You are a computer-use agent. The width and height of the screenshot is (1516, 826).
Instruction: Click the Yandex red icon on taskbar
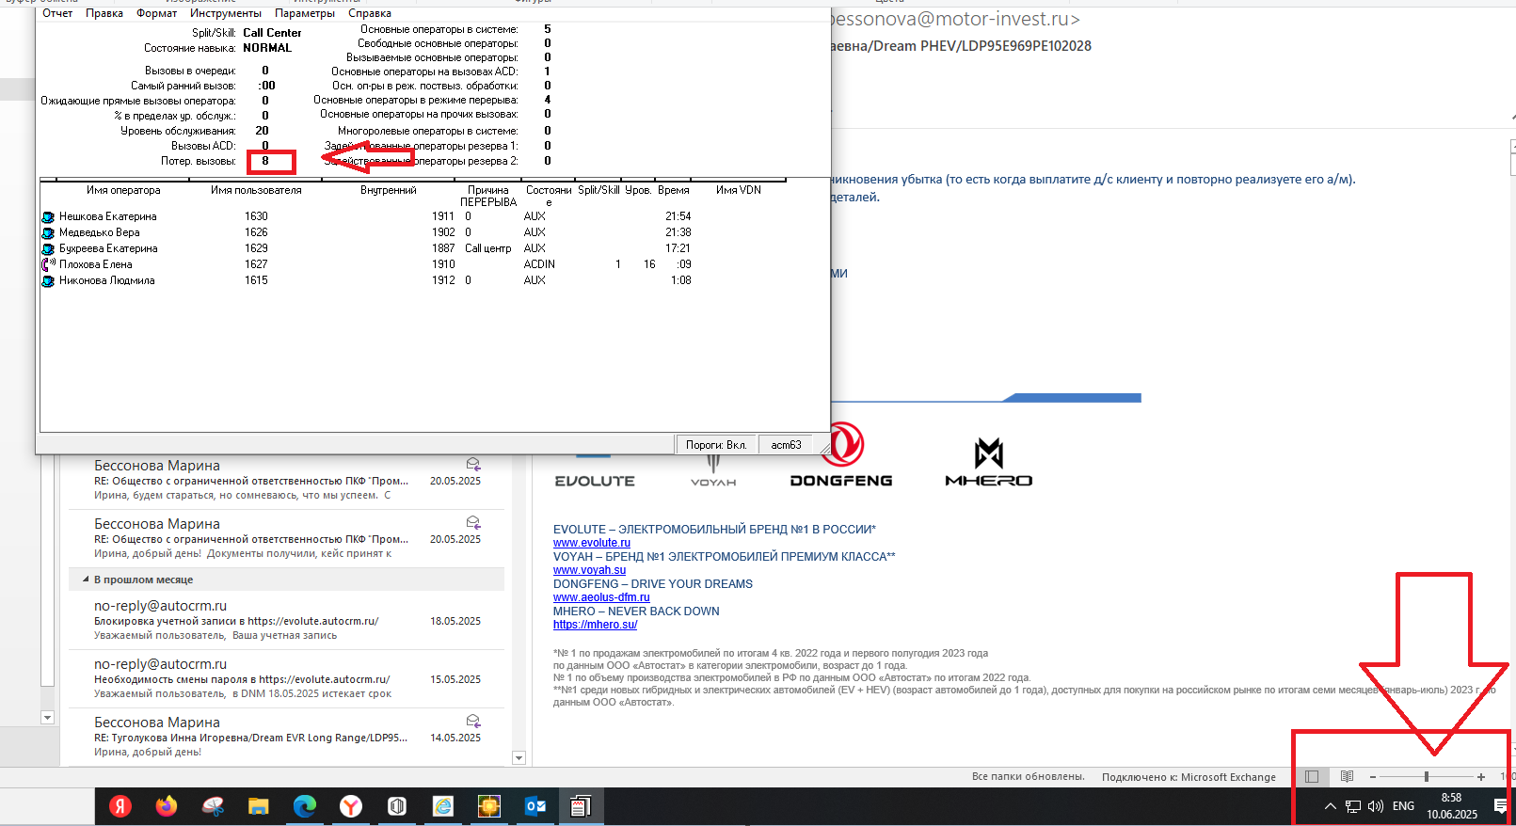click(120, 806)
